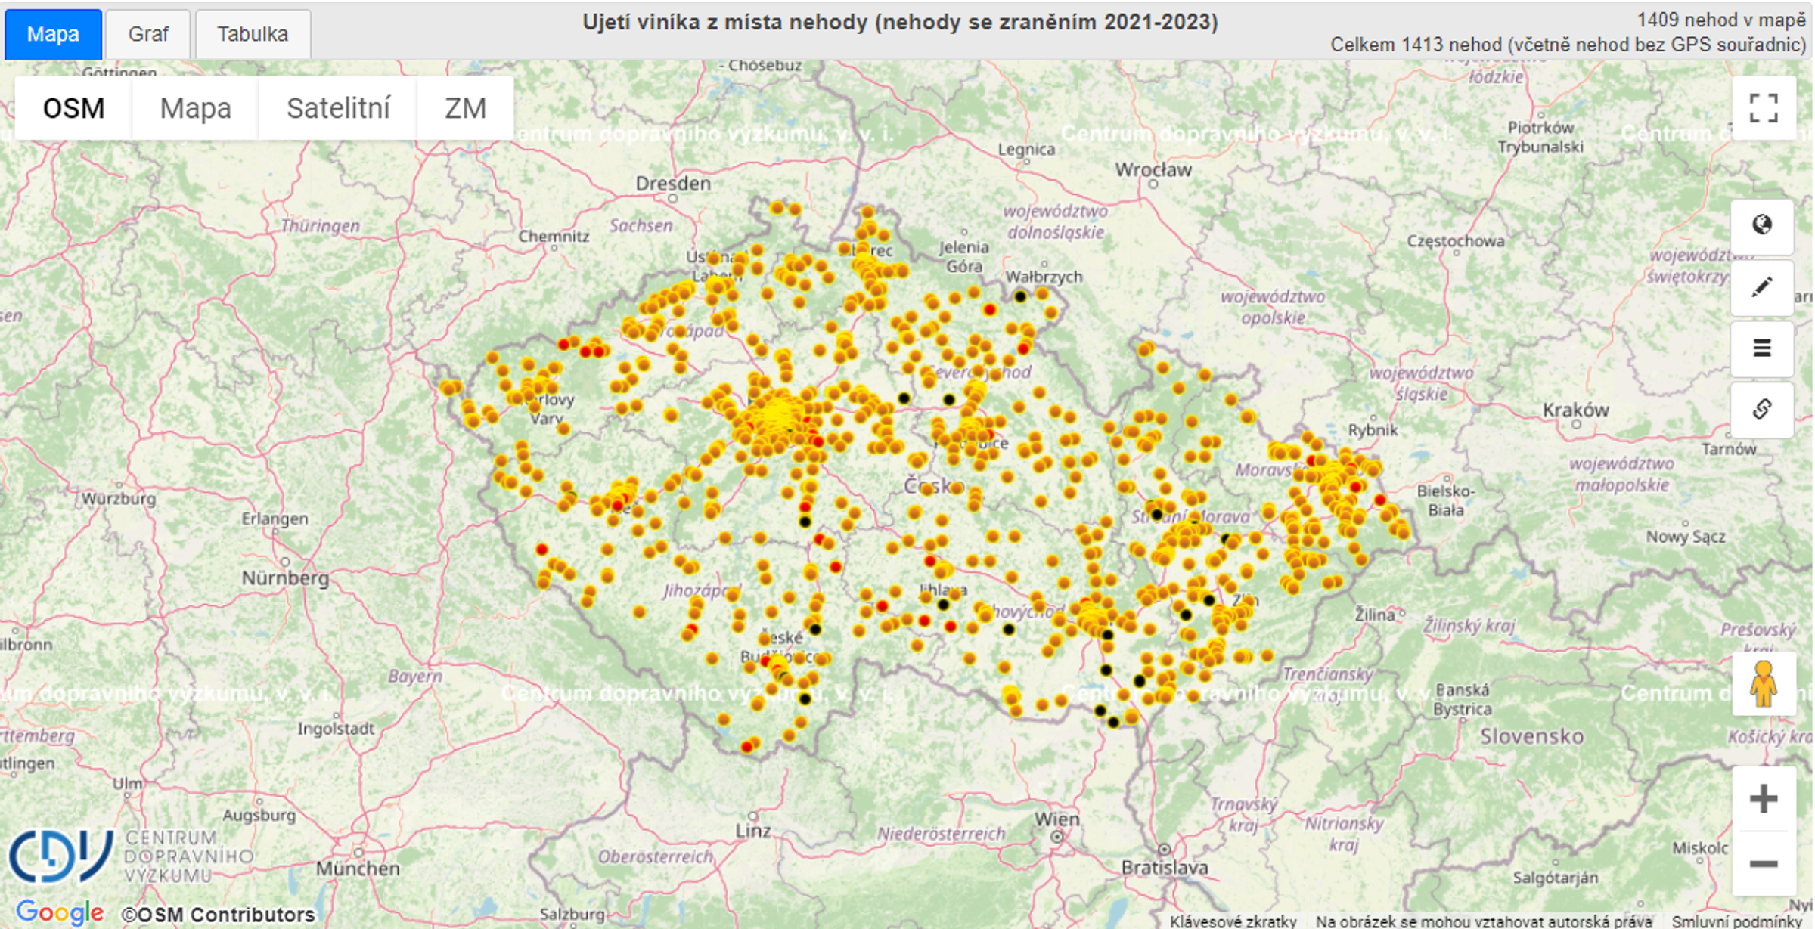Click black accident marker near Wałbrzych

(x=1020, y=296)
